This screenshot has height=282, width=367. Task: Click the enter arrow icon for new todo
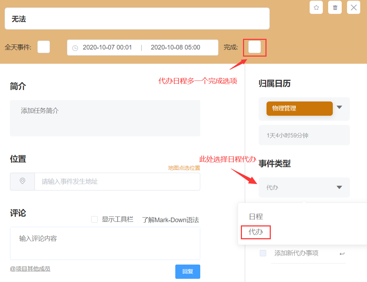[342, 254]
